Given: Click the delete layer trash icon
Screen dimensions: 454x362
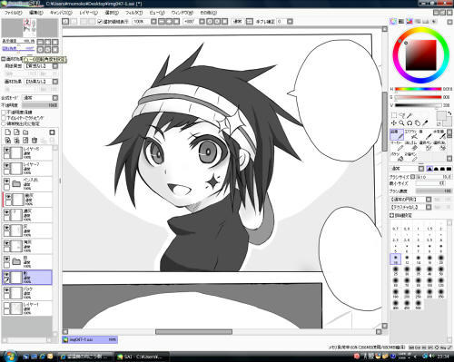Looking at the screenshot, I should [x=35, y=141].
